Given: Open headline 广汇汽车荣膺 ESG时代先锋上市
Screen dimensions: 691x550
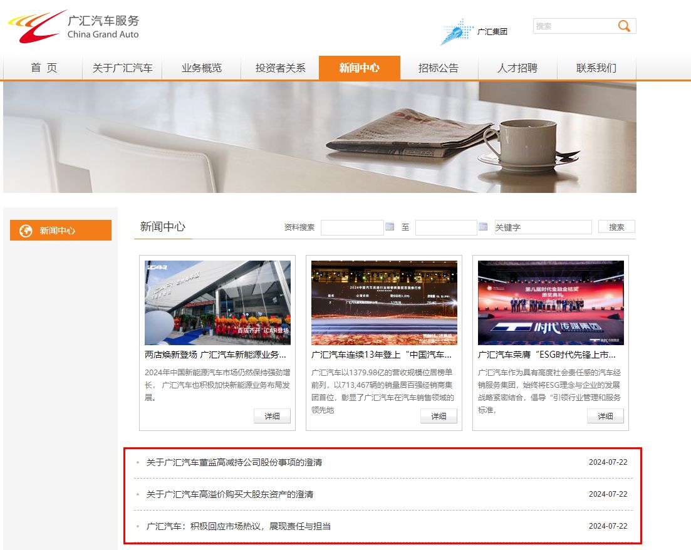Looking at the screenshot, I should (x=547, y=355).
